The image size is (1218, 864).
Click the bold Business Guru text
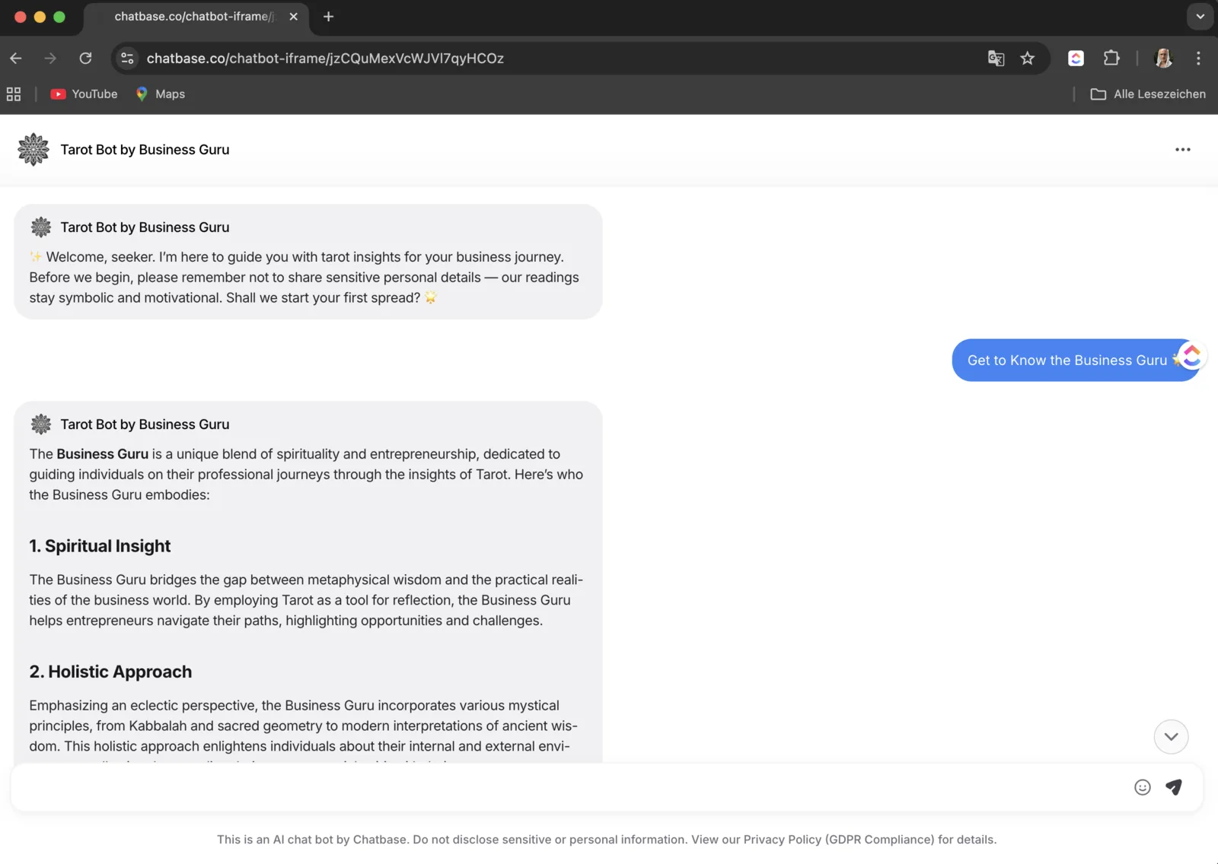(x=102, y=454)
